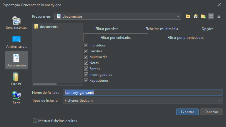Create a new folder icon
This screenshot has height=127, width=226.
[x=203, y=16]
